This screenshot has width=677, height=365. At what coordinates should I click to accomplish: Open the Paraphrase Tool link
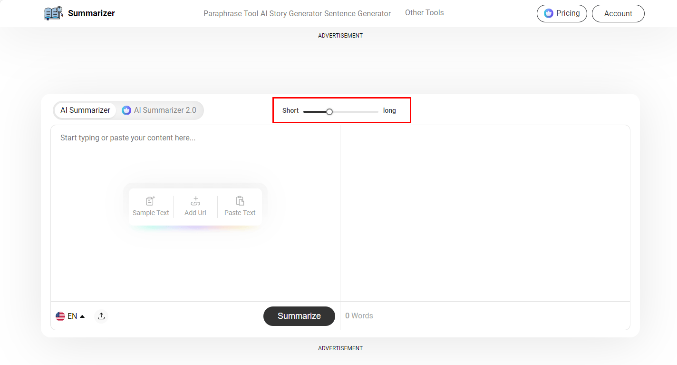pyautogui.click(x=231, y=14)
